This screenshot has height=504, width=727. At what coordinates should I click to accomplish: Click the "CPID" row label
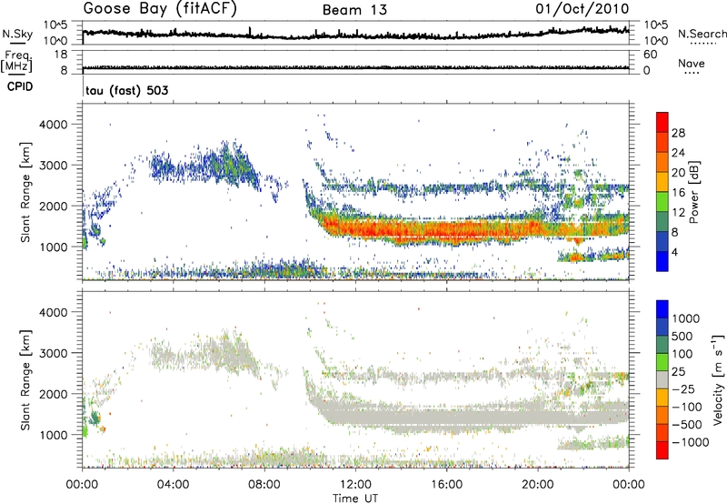point(20,86)
